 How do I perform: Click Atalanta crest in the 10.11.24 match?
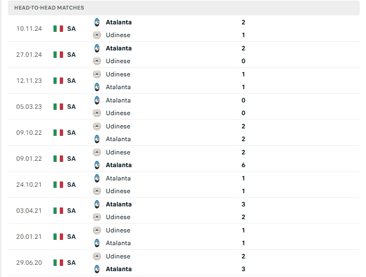point(97,22)
